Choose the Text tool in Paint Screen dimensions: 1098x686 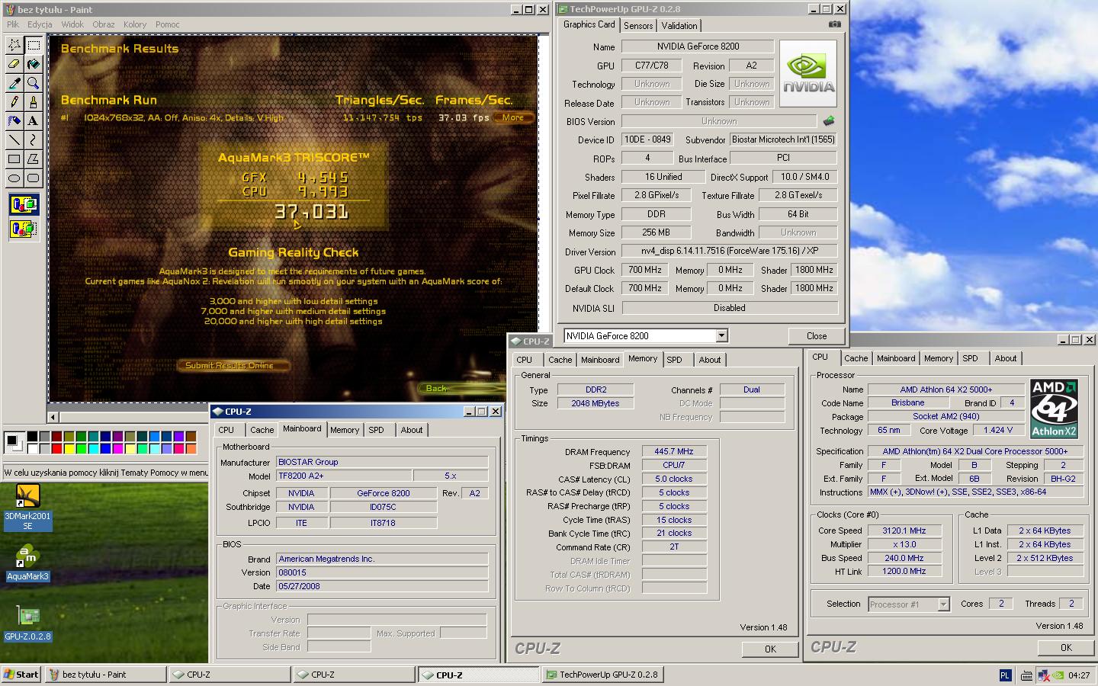click(33, 121)
